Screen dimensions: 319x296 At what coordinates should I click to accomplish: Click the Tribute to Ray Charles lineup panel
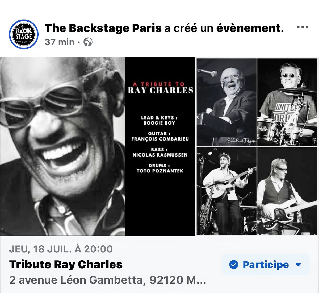pyautogui.click(x=160, y=146)
